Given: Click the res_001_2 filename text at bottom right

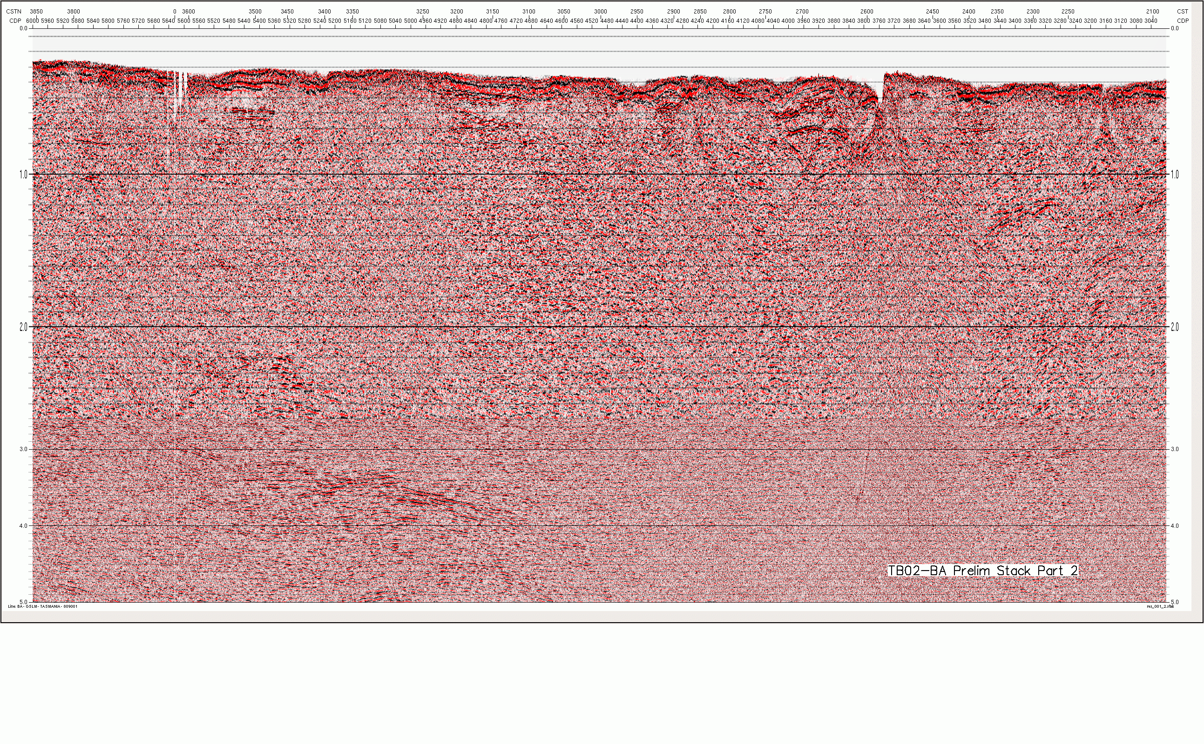Looking at the screenshot, I should point(1160,606).
